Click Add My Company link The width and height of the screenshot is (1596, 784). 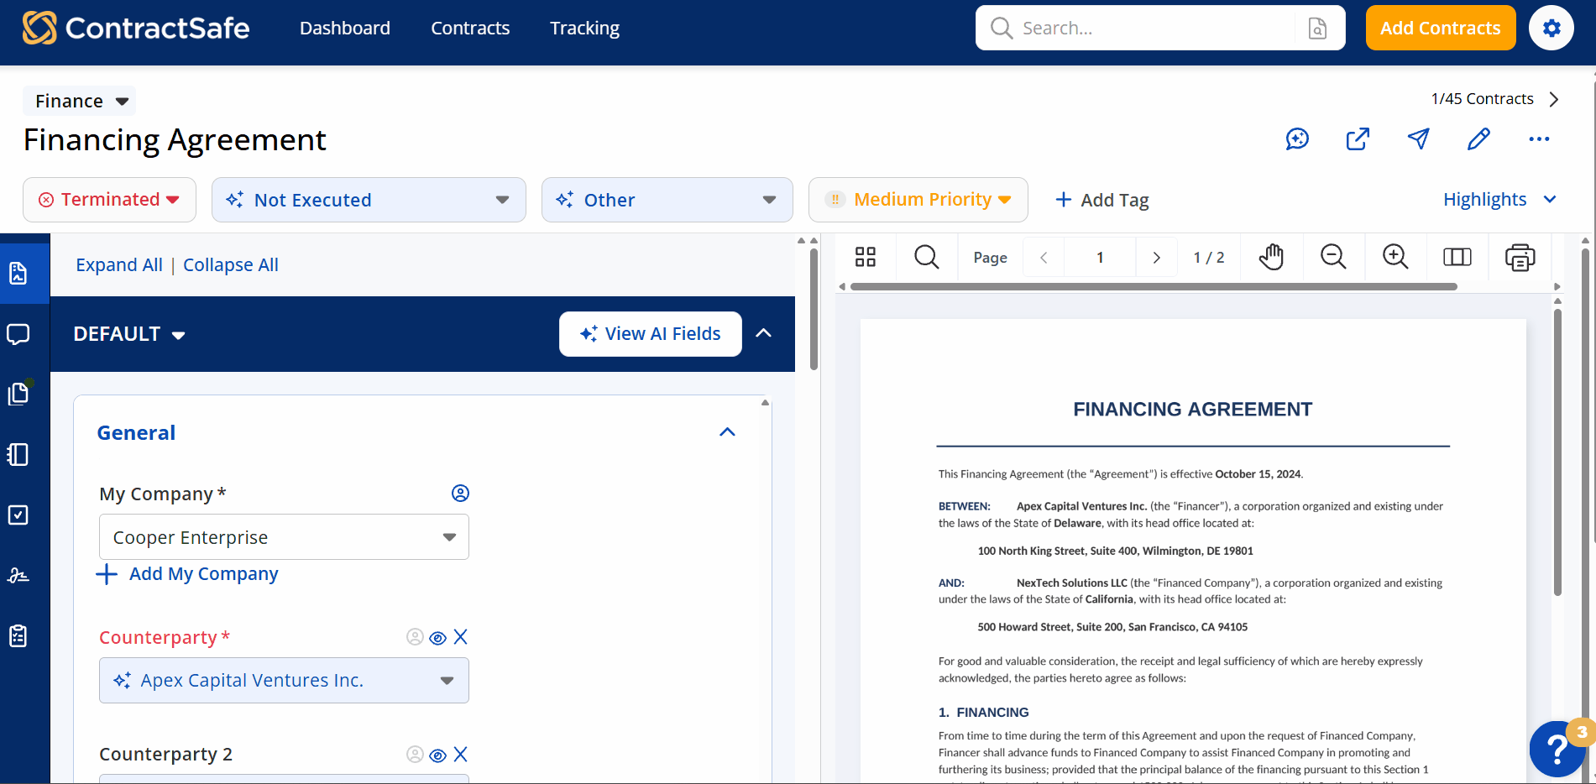[188, 574]
